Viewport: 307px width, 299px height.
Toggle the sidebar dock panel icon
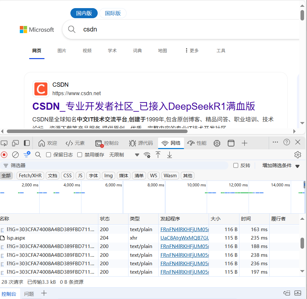click(27, 143)
